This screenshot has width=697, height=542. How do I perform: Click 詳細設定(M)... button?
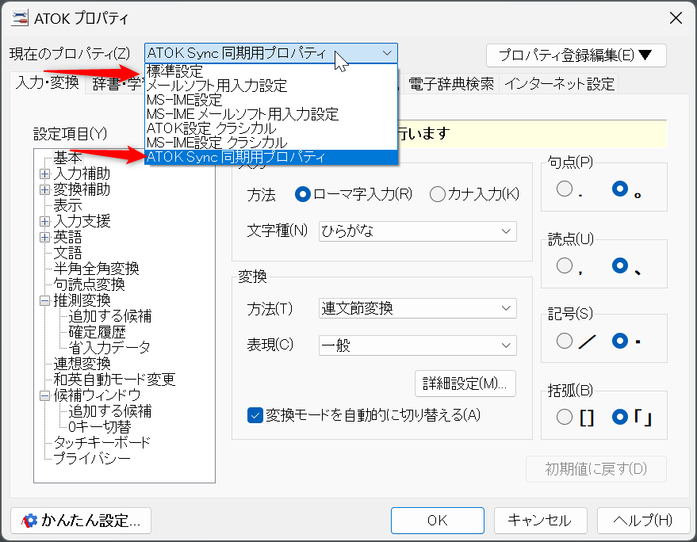(x=465, y=384)
